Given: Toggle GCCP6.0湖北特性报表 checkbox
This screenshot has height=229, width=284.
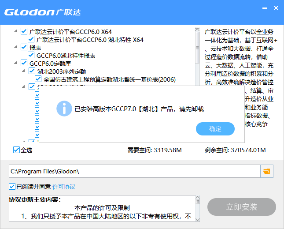Looking at the screenshot, I should click(31, 55).
